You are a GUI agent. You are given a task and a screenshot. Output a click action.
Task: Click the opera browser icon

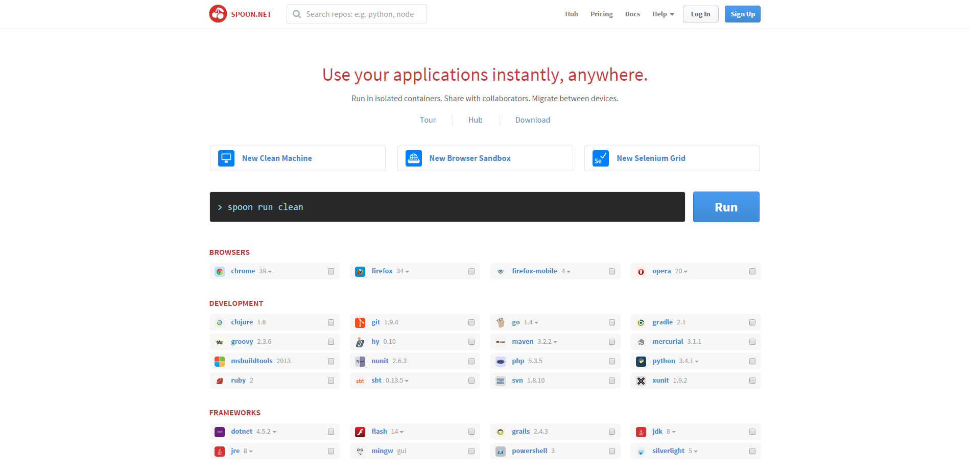[641, 272]
